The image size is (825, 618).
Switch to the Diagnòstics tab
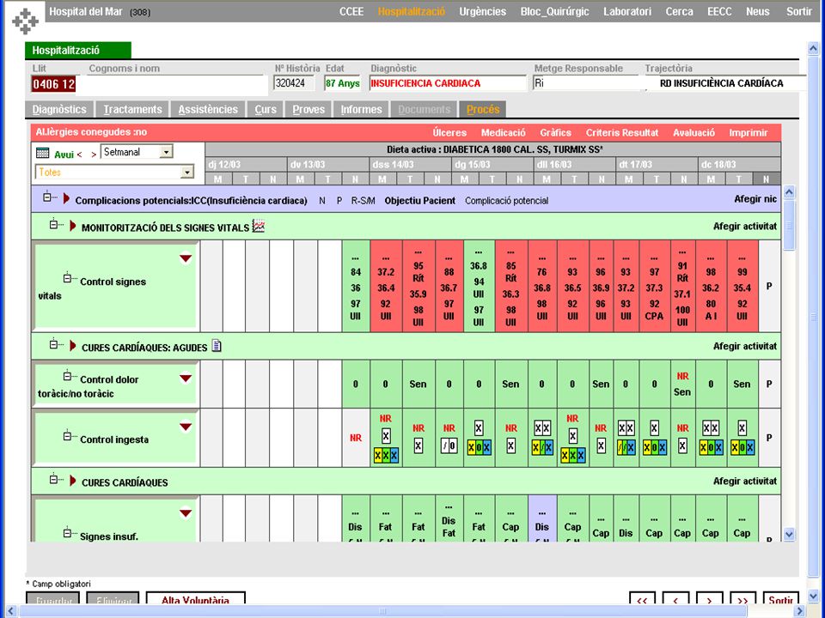tap(59, 109)
